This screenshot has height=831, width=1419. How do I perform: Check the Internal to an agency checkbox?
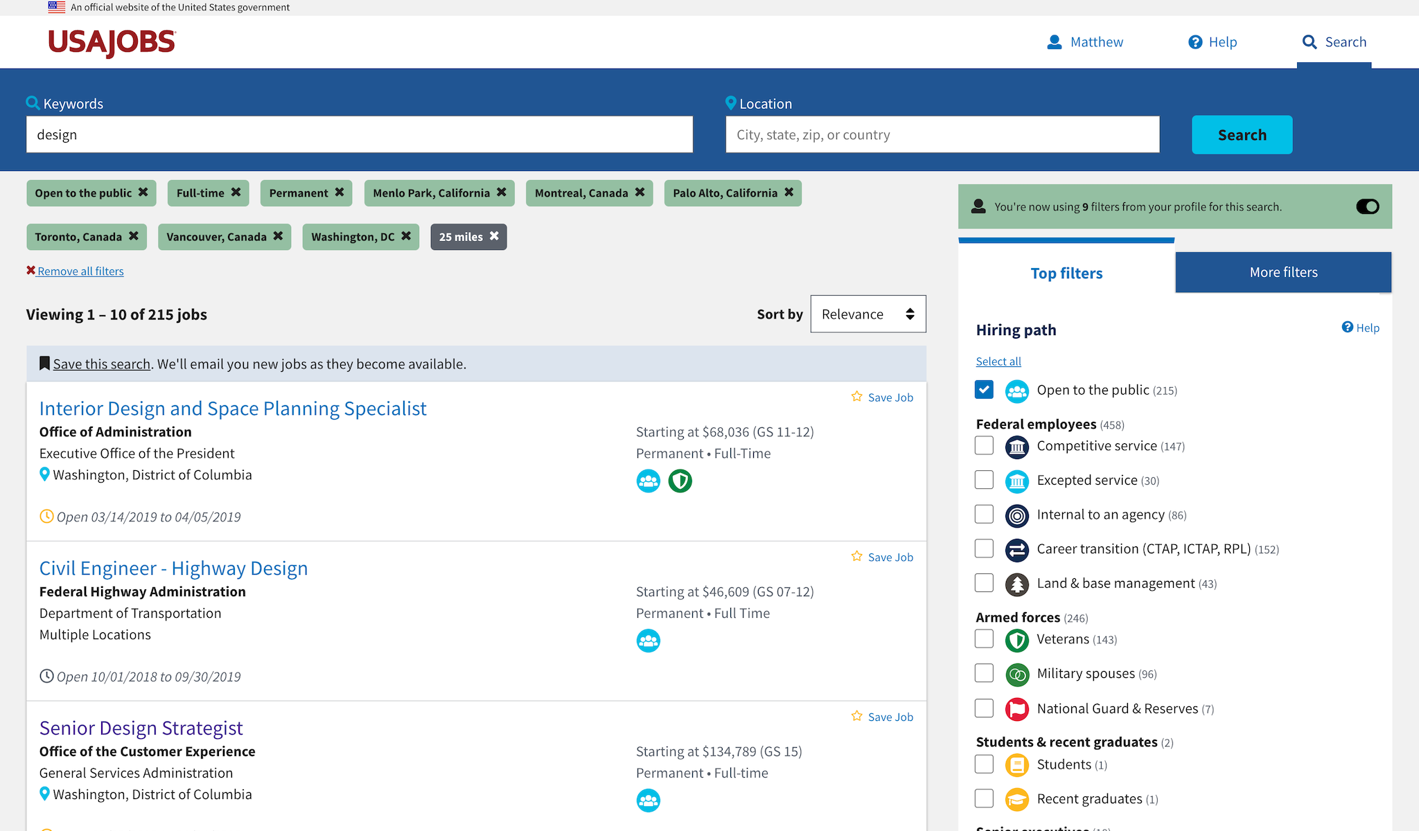click(984, 514)
